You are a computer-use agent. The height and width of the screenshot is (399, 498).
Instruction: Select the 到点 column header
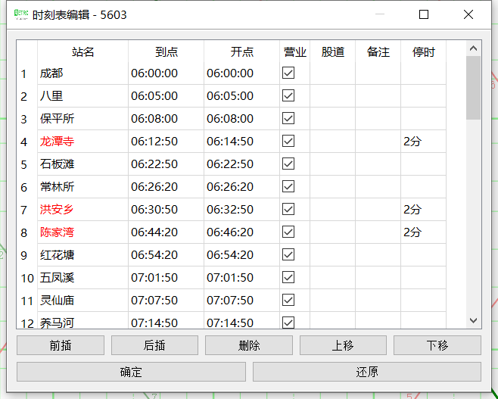point(166,51)
